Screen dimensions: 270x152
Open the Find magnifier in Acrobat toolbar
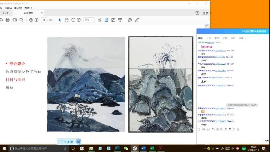tap(21, 20)
